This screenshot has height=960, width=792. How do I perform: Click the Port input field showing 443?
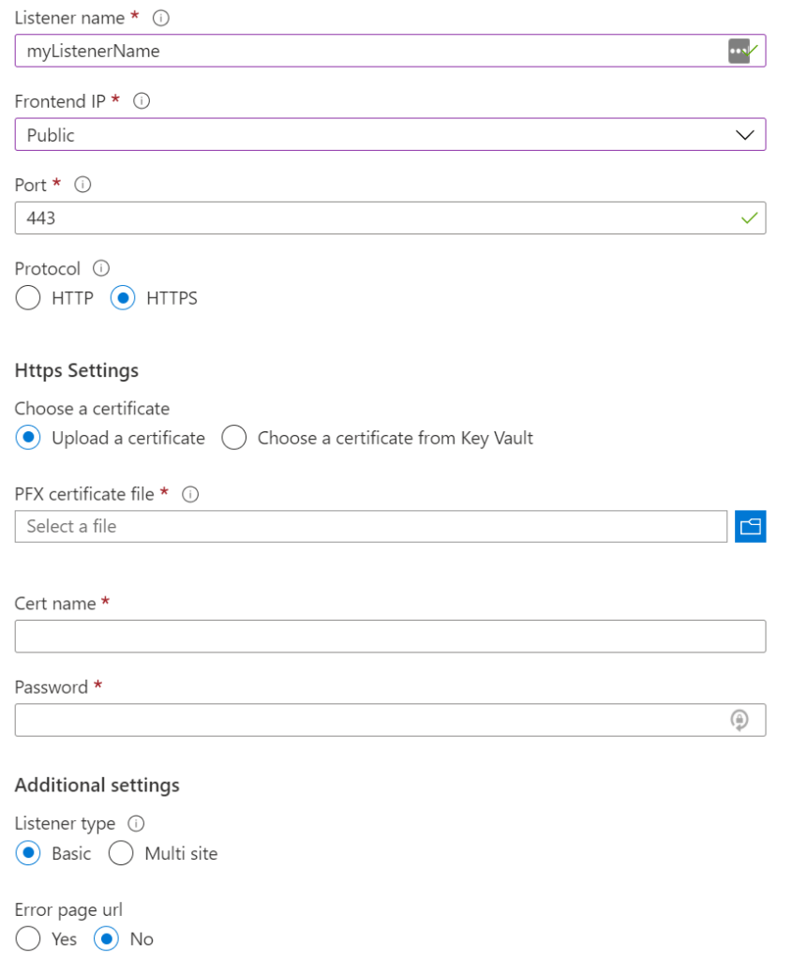(375, 218)
